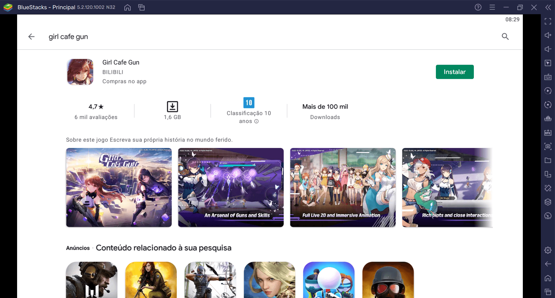This screenshot has width=555, height=298.
Task: Open the ninja archer ad app
Action: (x=210, y=280)
